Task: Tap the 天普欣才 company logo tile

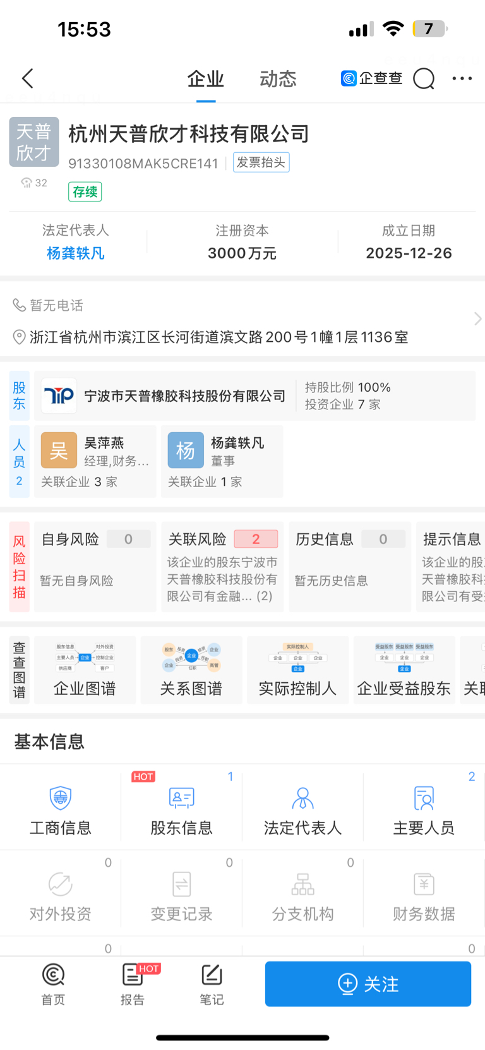Action: (x=34, y=142)
